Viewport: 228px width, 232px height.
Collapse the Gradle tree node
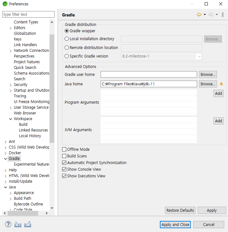click(x=5, y=159)
